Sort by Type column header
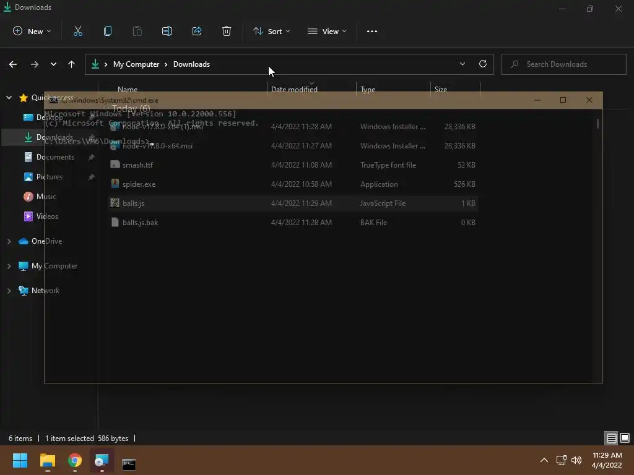The height and width of the screenshot is (475, 634). tap(368, 89)
